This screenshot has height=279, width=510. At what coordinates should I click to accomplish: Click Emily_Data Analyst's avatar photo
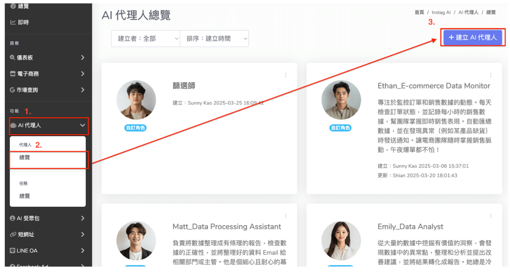341,241
